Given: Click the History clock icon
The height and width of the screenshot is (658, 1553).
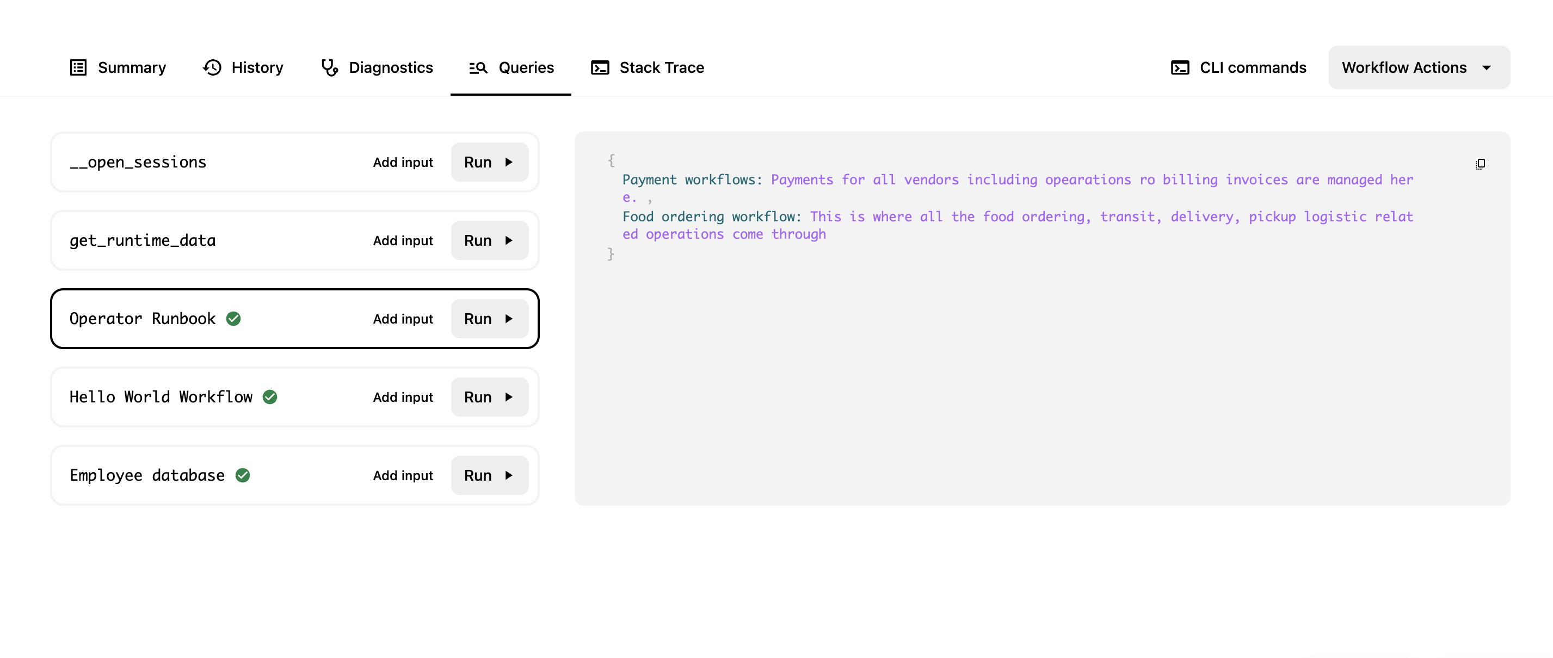Looking at the screenshot, I should click(211, 67).
